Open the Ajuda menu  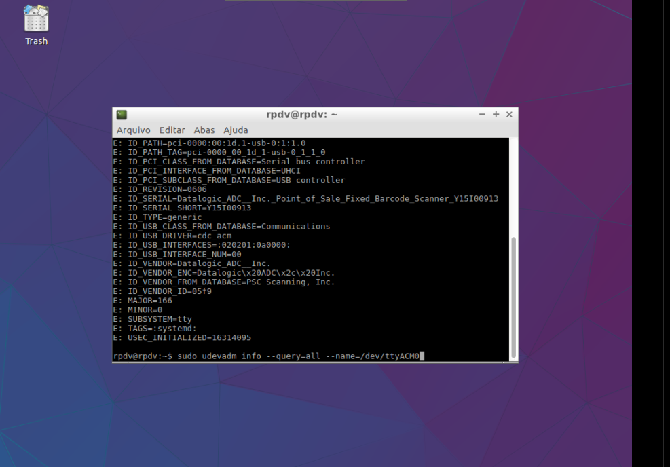[236, 130]
